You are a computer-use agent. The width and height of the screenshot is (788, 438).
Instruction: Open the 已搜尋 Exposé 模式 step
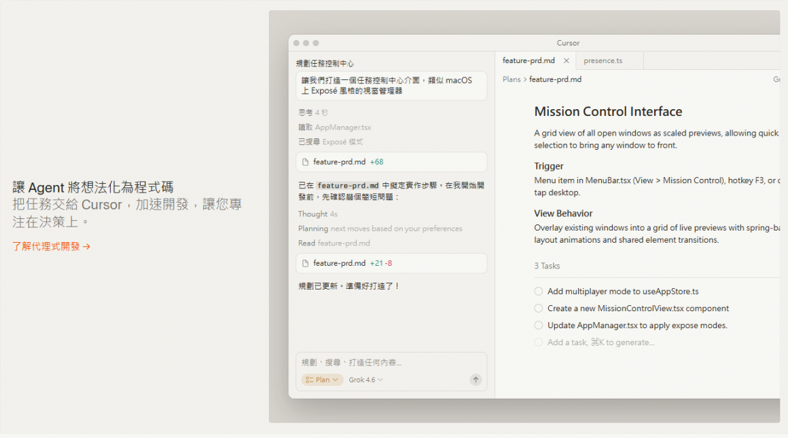tap(331, 142)
